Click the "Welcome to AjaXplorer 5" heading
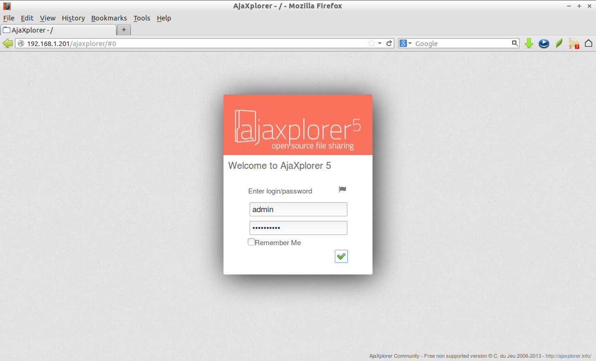The image size is (596, 361). point(279,166)
